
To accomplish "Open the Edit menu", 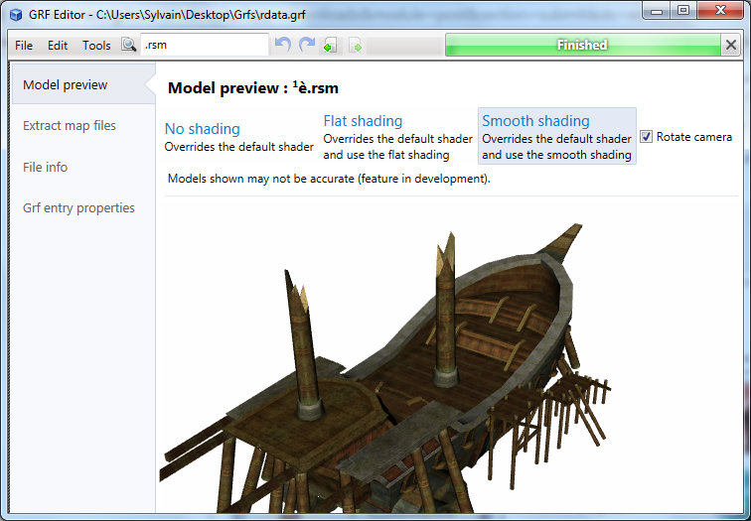I will (58, 46).
